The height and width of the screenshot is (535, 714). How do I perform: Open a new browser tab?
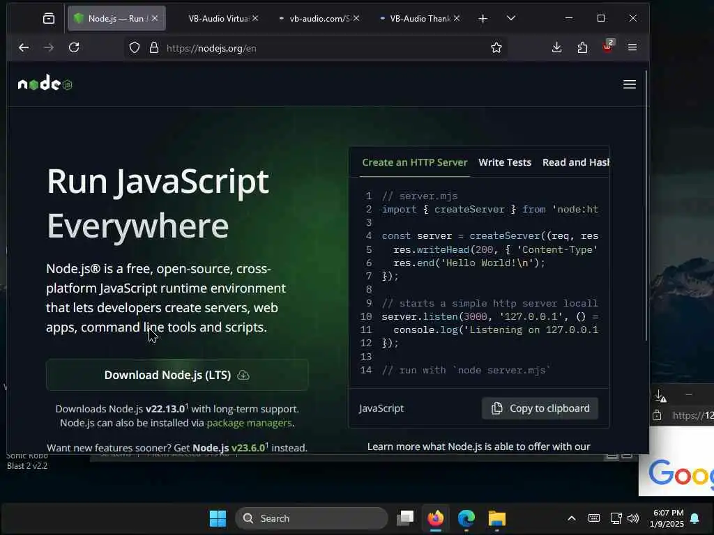(x=483, y=18)
